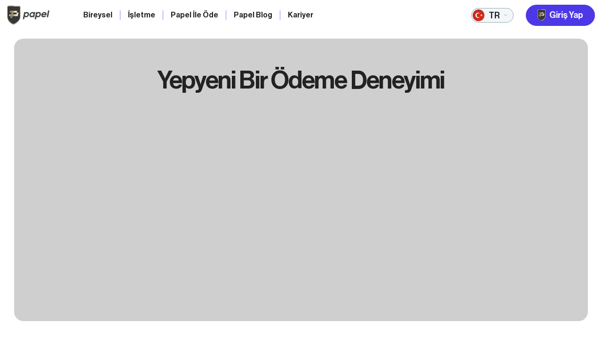Click the Papel shield logo

14,15
